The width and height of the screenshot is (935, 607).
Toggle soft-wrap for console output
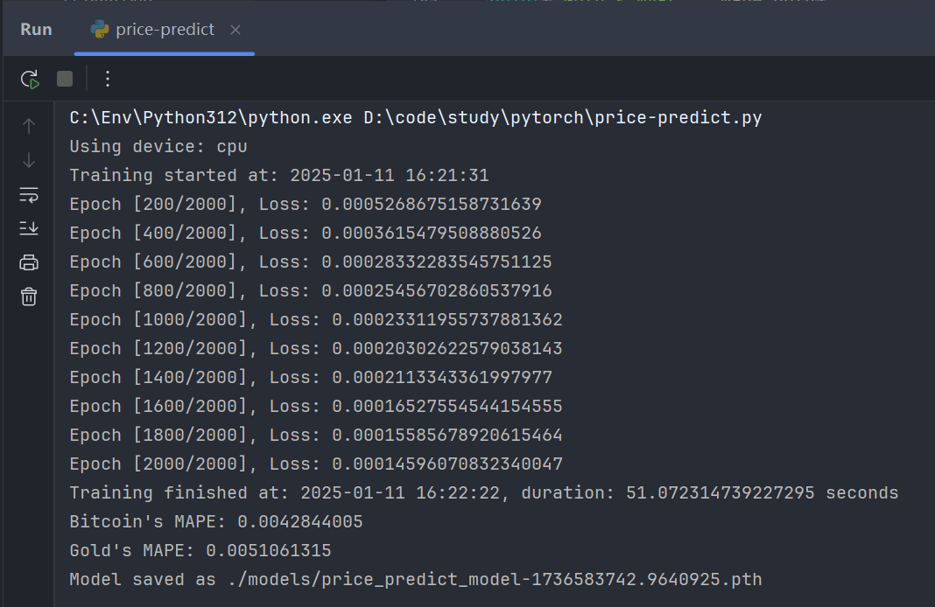29,194
